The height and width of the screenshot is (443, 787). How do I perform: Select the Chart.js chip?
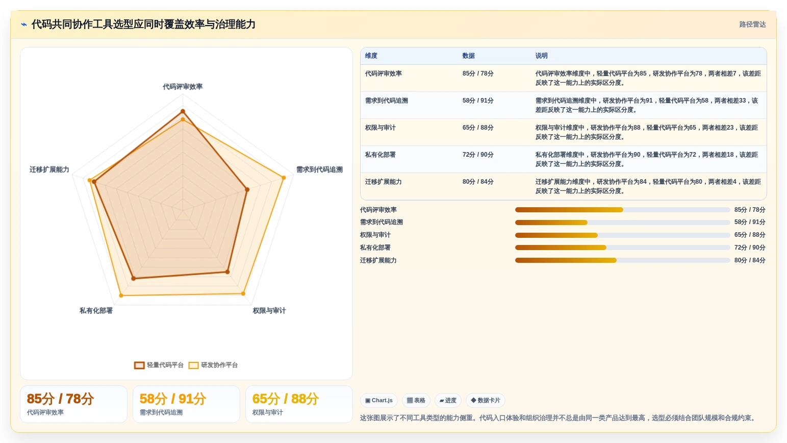[379, 401]
